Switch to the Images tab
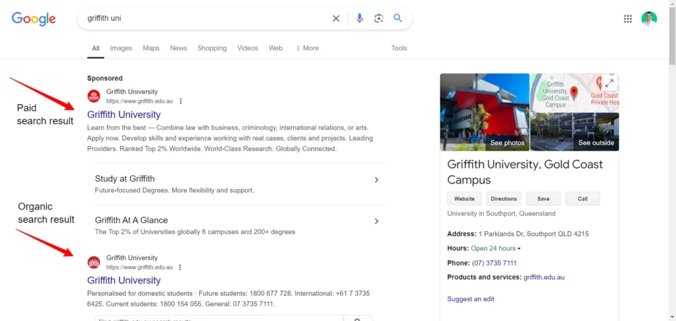This screenshot has width=676, height=321. coord(121,48)
